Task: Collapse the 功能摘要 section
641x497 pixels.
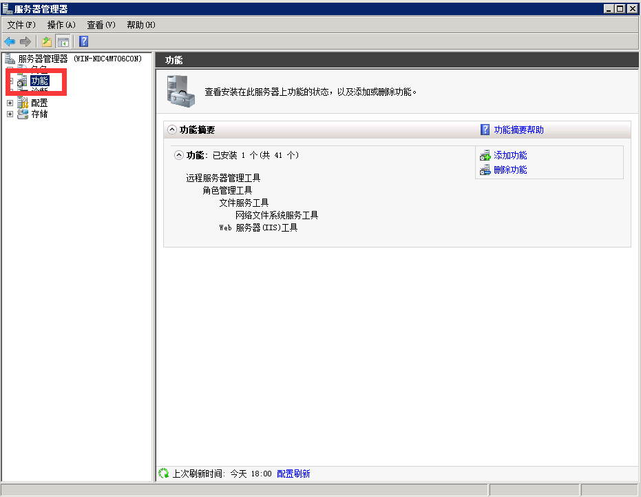Action: (x=171, y=130)
